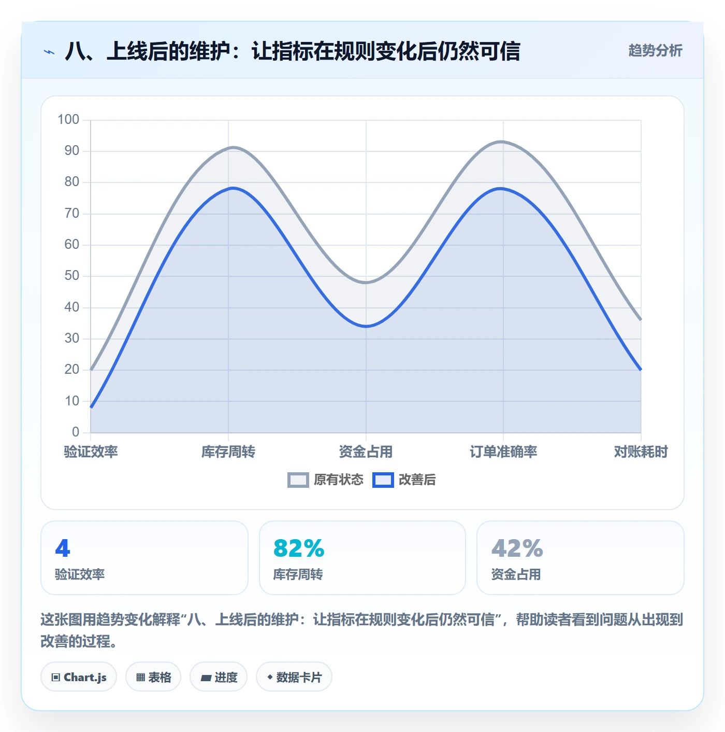
Task: Select the 进度 tag chip
Action: coord(219,677)
